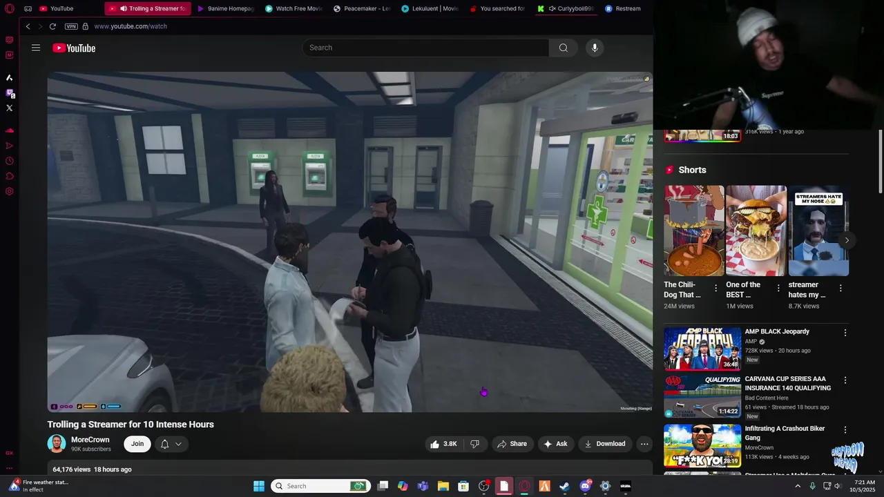The width and height of the screenshot is (884, 497).
Task: Switch to 9anime Homepage tab
Action: click(225, 9)
